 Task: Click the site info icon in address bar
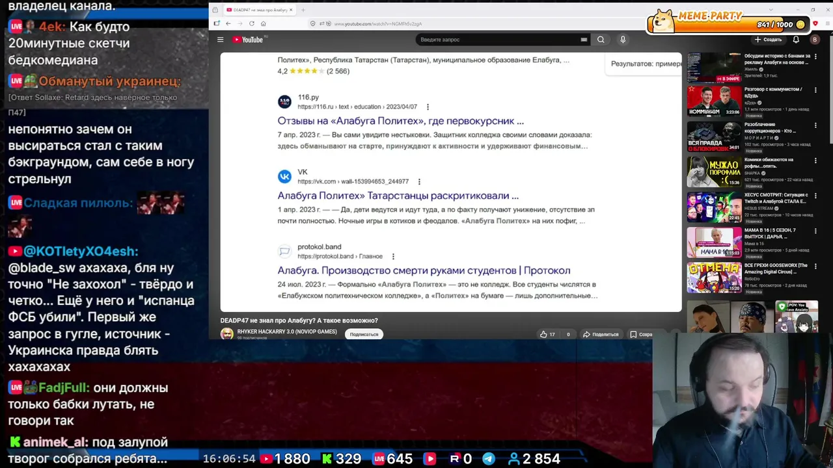[313, 23]
